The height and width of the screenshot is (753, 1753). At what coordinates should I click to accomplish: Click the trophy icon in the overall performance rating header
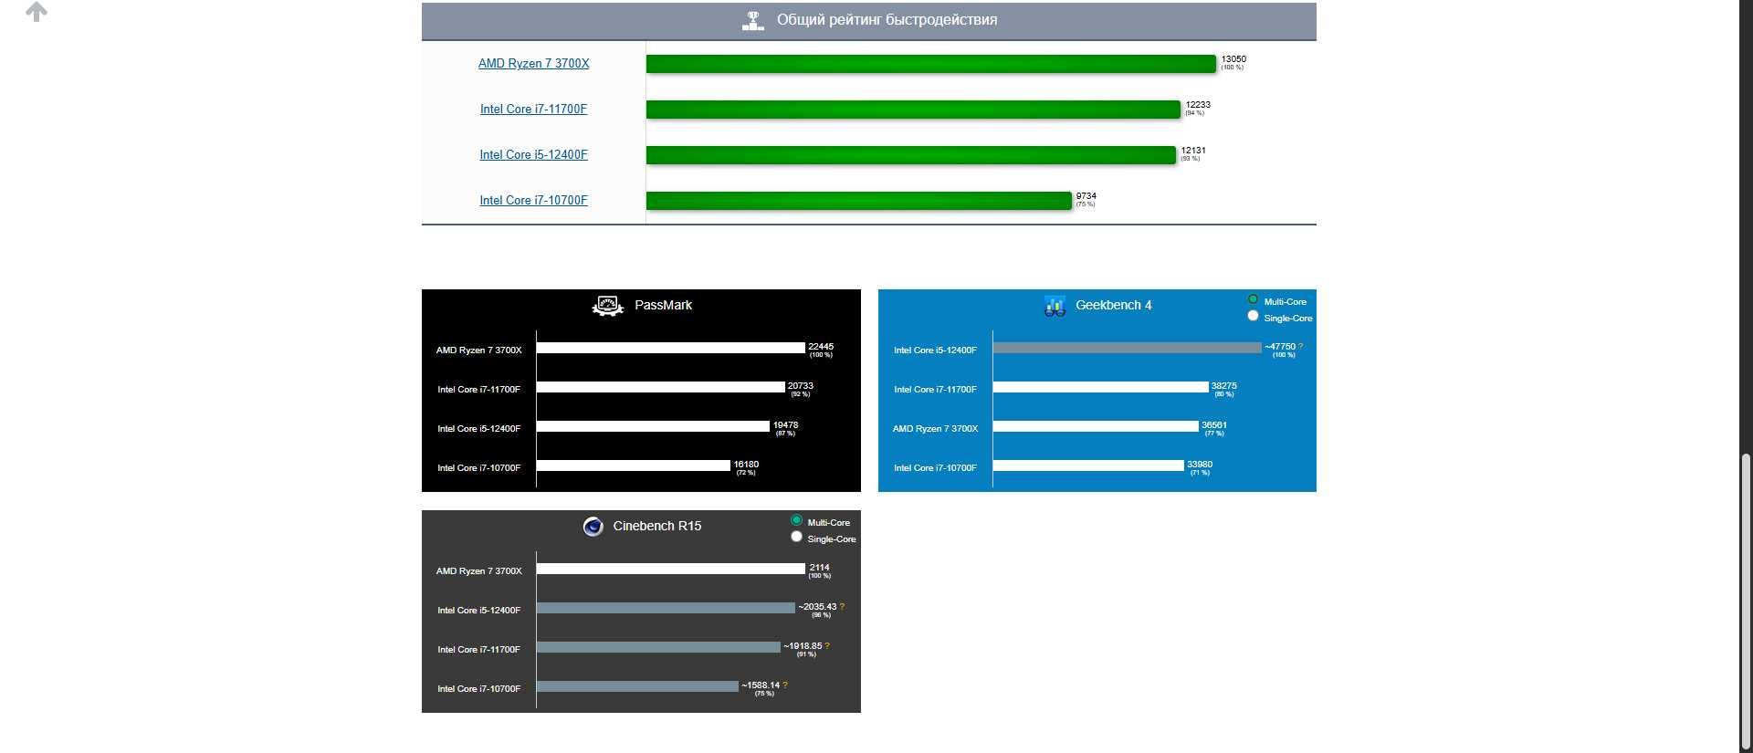pyautogui.click(x=753, y=20)
